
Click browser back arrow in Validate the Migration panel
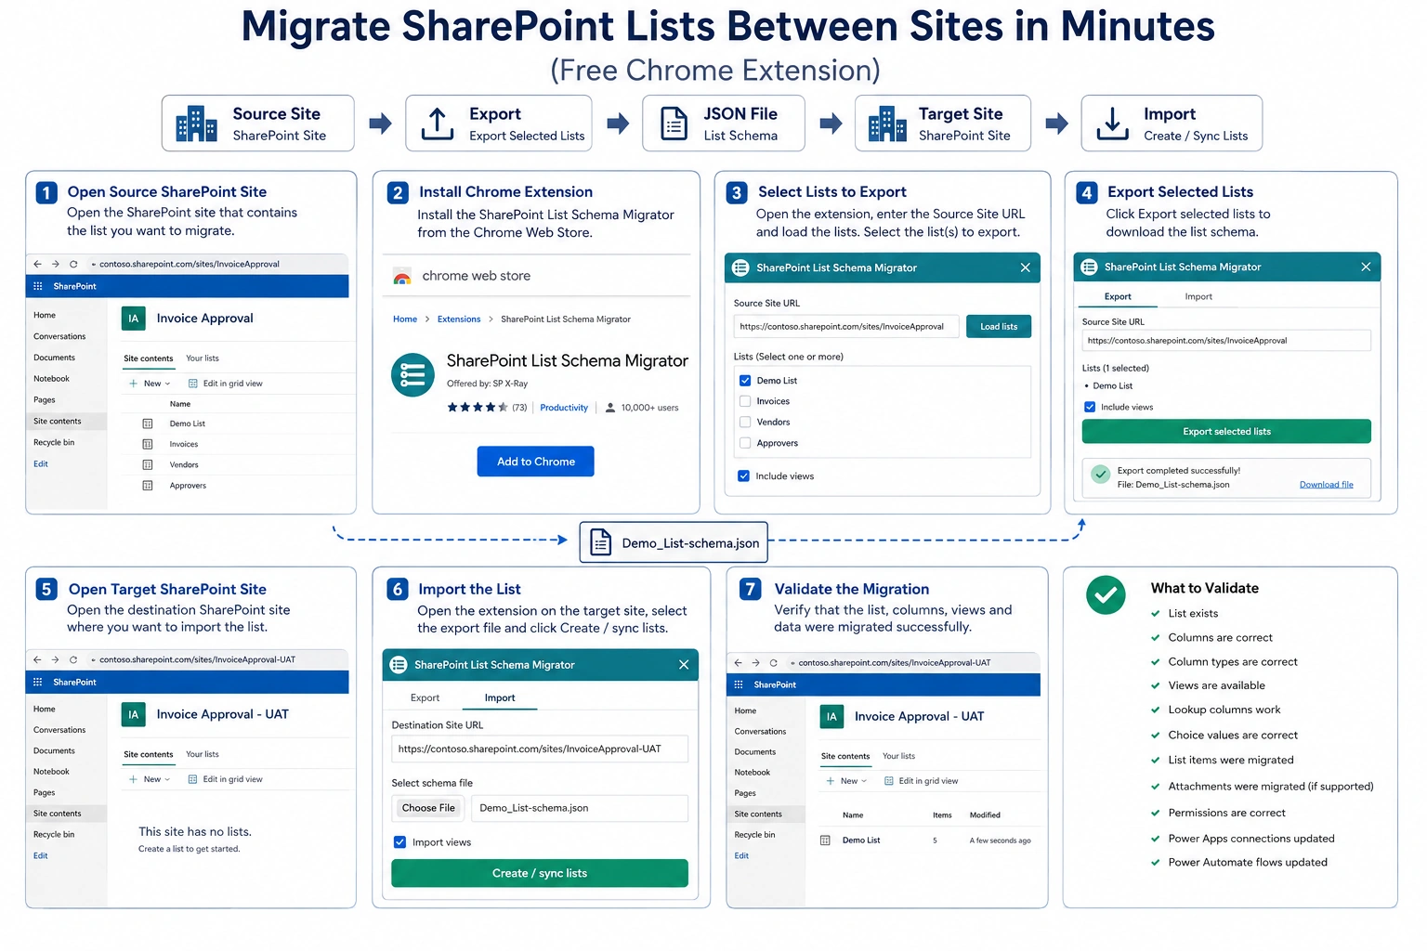[738, 663]
